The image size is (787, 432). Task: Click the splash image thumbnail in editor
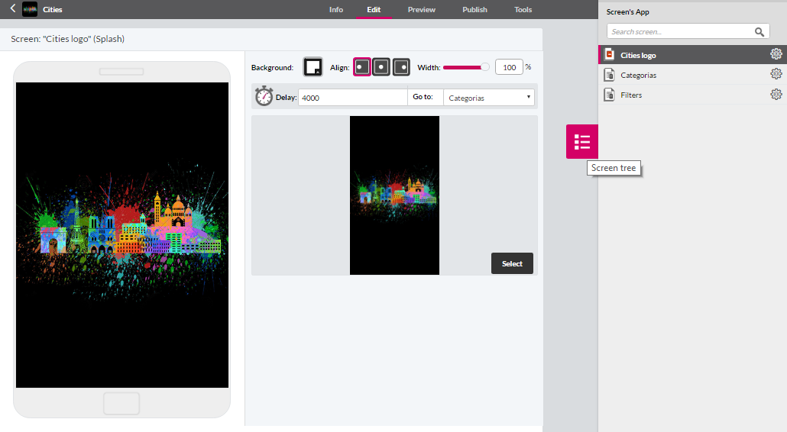[394, 195]
